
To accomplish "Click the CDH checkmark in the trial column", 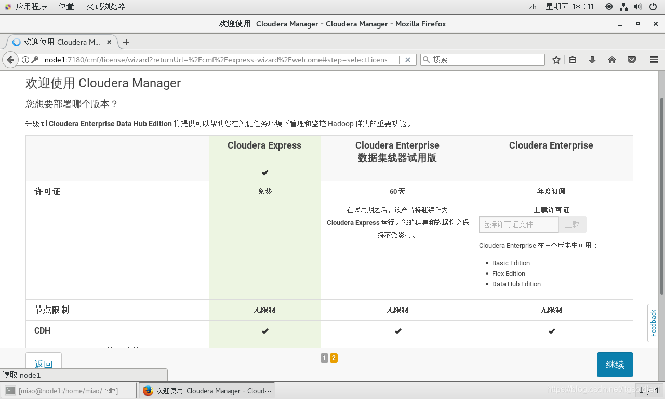I will coord(398,331).
